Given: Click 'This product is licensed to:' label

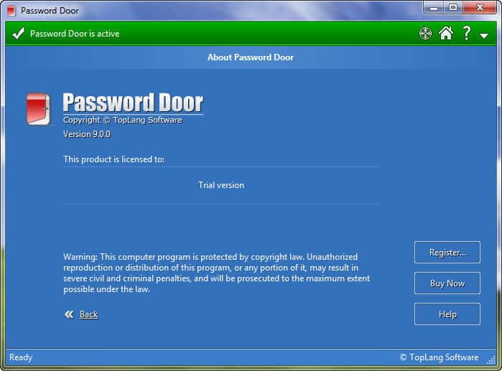Looking at the screenshot, I should pyautogui.click(x=113, y=159).
